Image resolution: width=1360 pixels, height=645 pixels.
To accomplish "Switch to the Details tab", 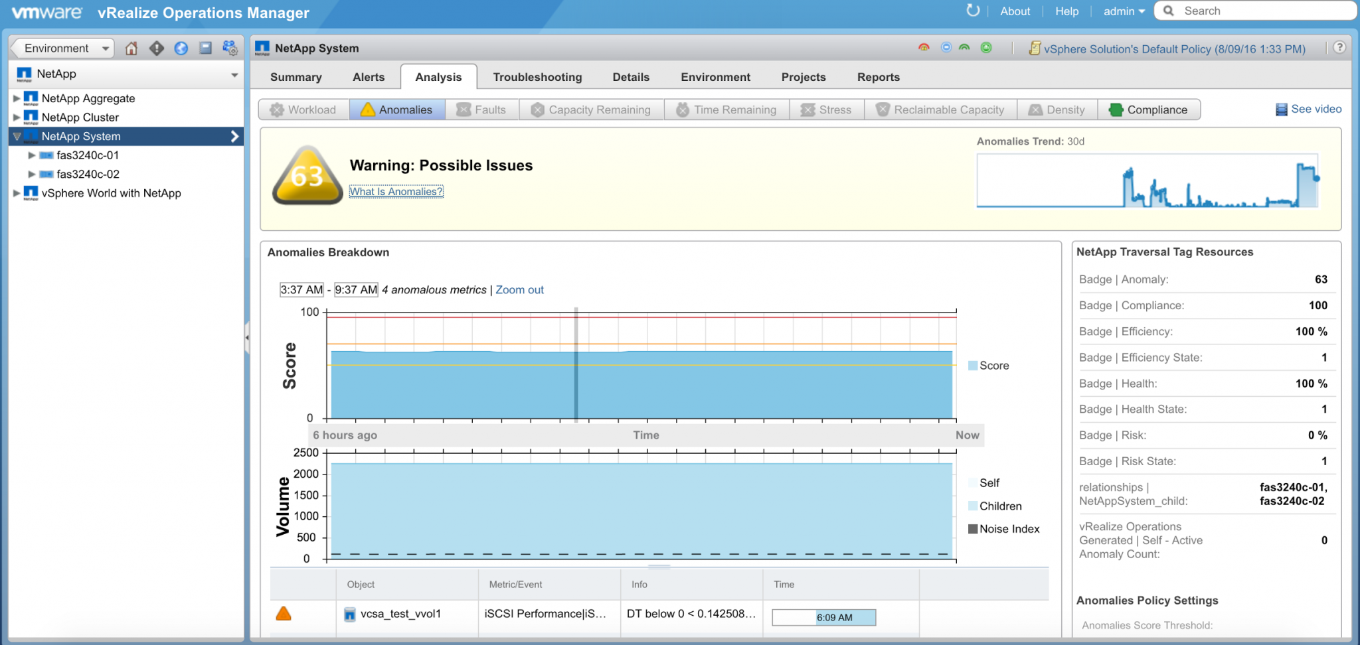I will tap(631, 77).
